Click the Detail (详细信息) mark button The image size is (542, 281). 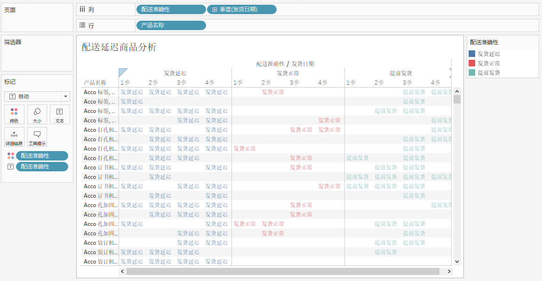[14, 137]
